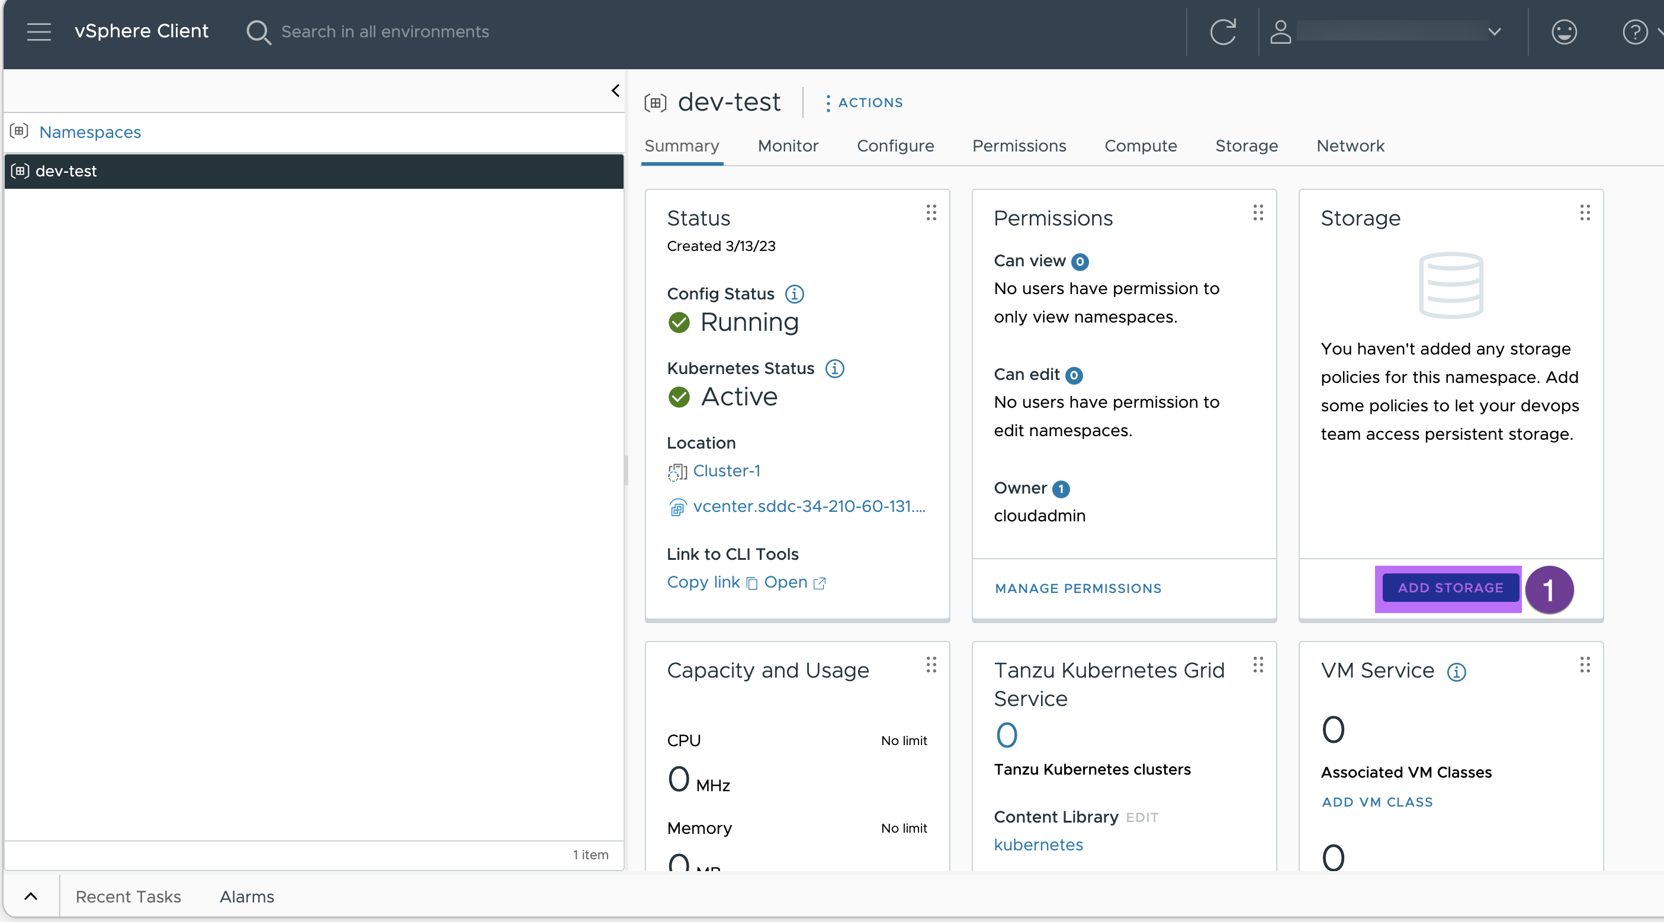The image size is (1664, 922).
Task: Click the search magnifier icon
Action: point(258,31)
